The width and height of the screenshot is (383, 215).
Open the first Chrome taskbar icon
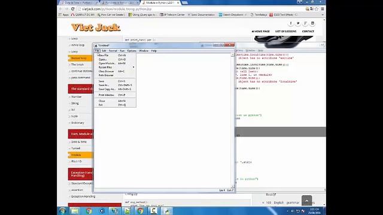89,211
